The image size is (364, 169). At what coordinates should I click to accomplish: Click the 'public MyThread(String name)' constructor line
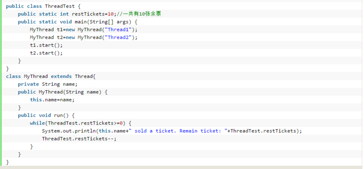[63, 92]
